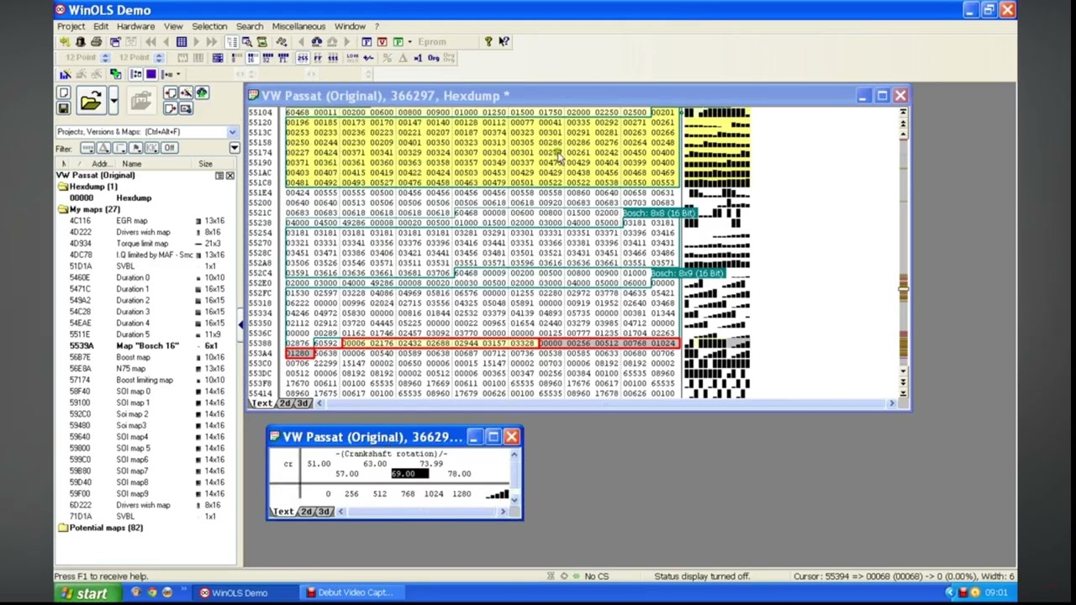The image size is (1076, 605).
Task: Click the red V window icon
Action: coord(382,41)
